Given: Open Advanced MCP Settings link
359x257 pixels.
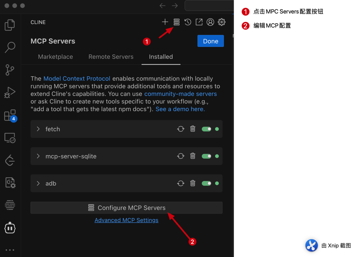Looking at the screenshot, I should [126, 220].
